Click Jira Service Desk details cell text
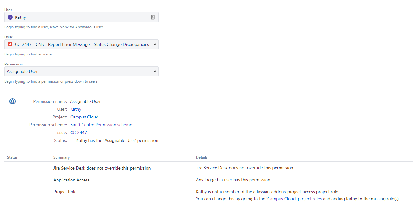Image resolution: width=413 pixels, height=207 pixels. coord(245,168)
